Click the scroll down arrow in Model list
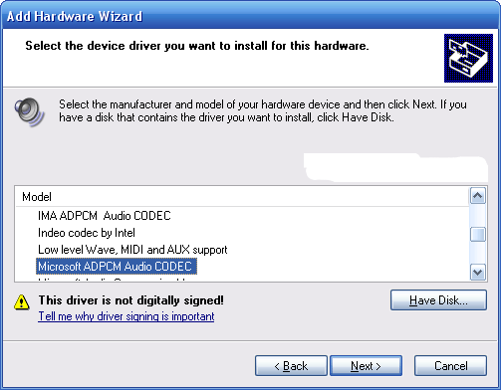This screenshot has width=501, height=390. 478,273
